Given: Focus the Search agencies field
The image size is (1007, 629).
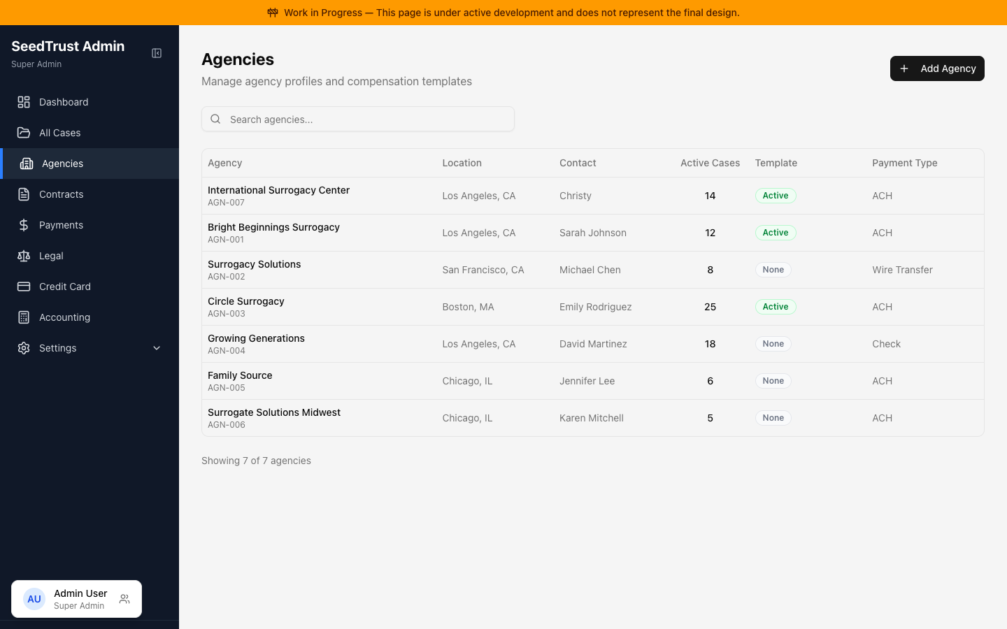Looking at the screenshot, I should (x=358, y=119).
